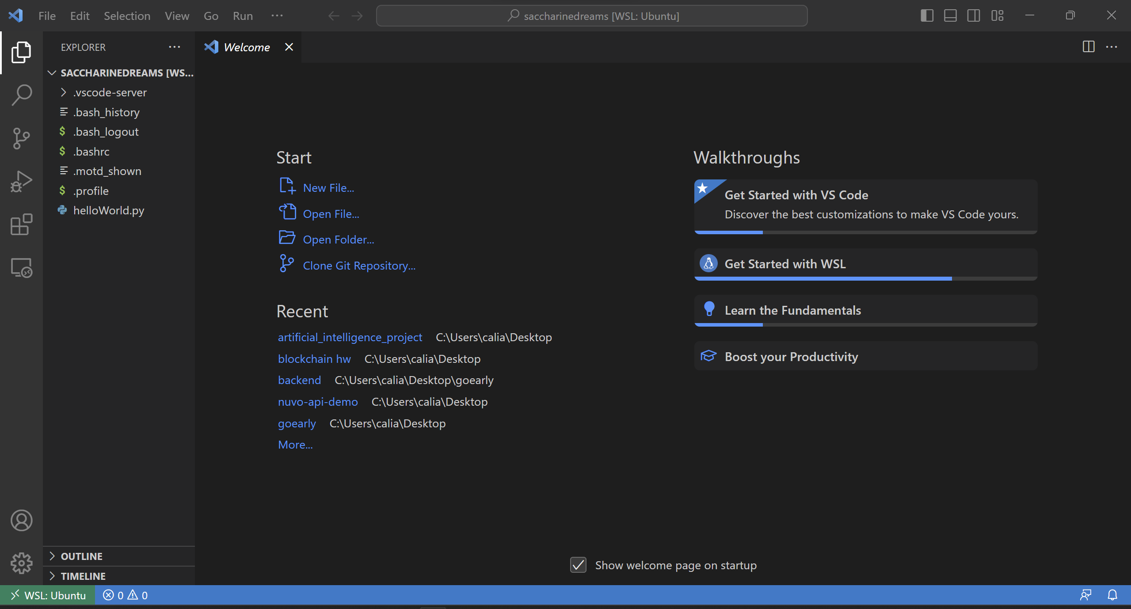
Task: Open the Go menu
Action: pos(211,16)
